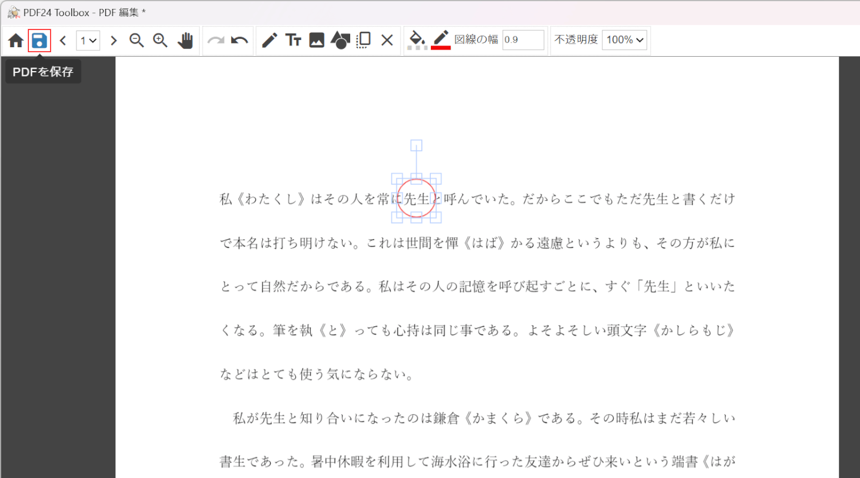Click the undo arrow
860x478 pixels.
(x=240, y=41)
